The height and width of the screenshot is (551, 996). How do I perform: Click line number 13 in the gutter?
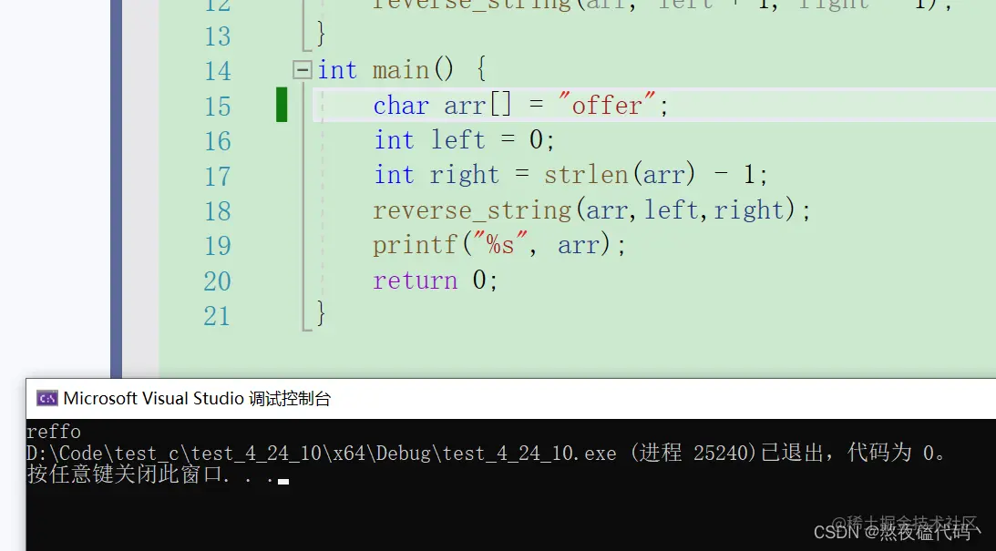coord(218,36)
